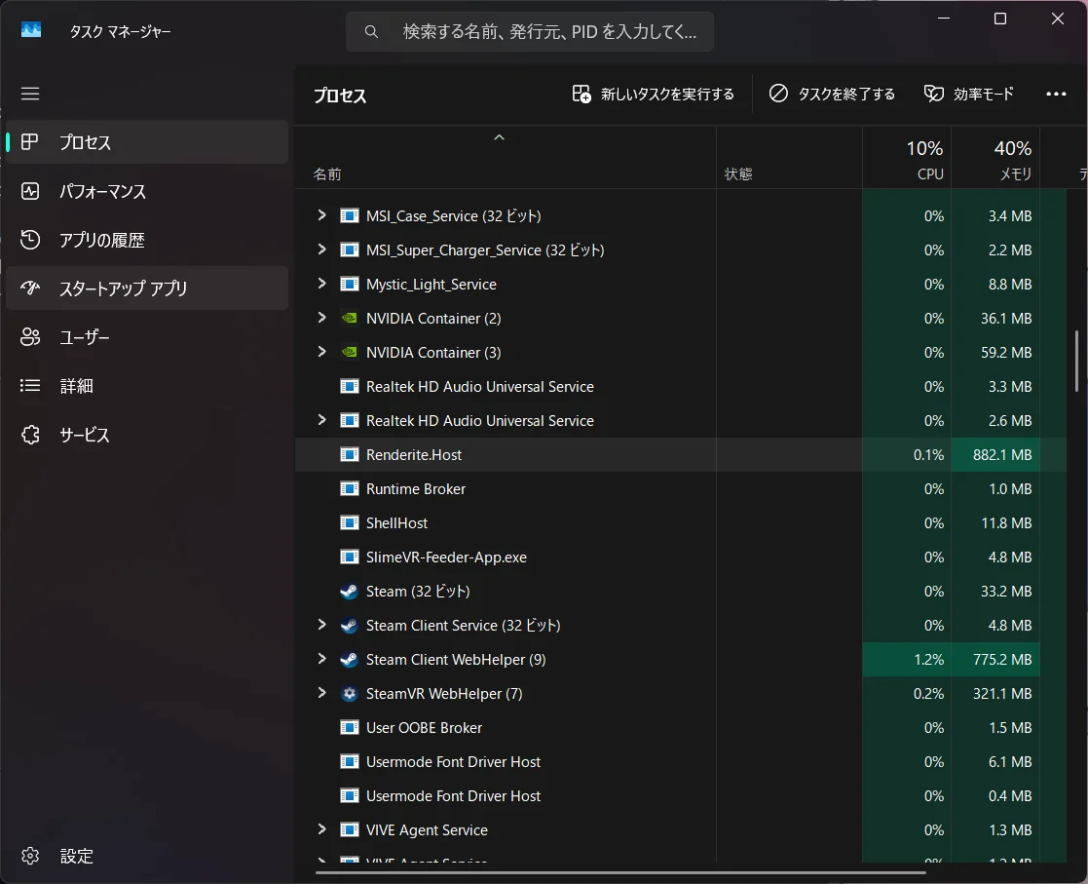The height and width of the screenshot is (884, 1088).
Task: Click the run new task icon
Action: click(582, 94)
